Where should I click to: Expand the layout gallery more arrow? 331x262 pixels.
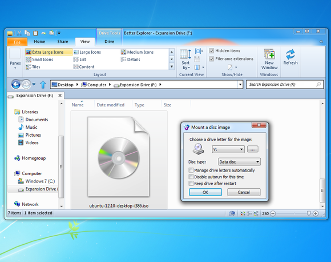click(x=172, y=67)
